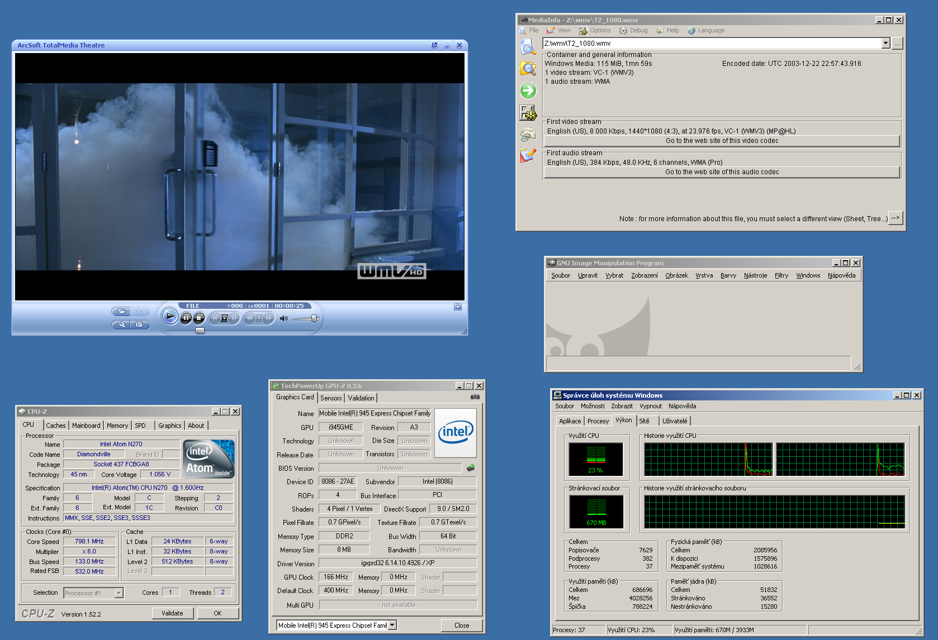Screen dimensions: 938x640
Task: Click MediaInfo notepad about icon
Action: pyautogui.click(x=528, y=155)
